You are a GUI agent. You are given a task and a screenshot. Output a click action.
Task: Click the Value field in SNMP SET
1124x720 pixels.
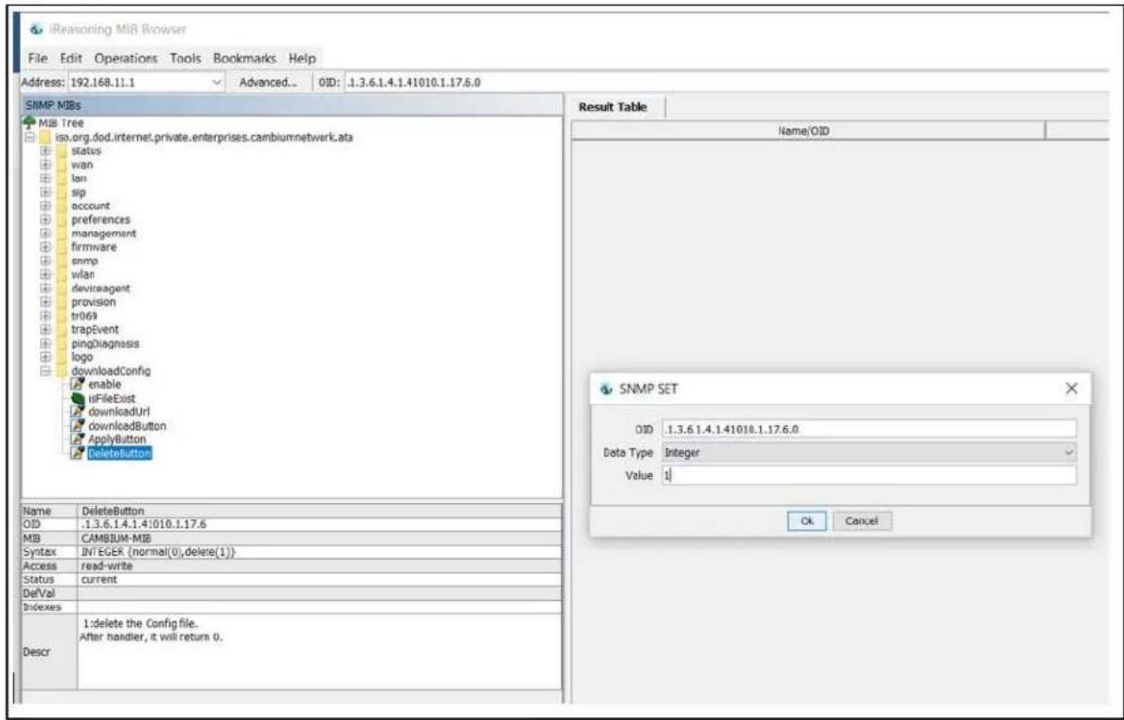click(x=869, y=475)
